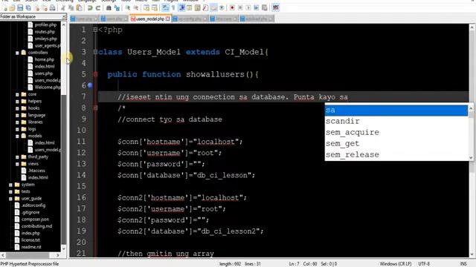The image size is (476, 267).
Task: Click the Save toolbar icon
Action: coord(20,8)
